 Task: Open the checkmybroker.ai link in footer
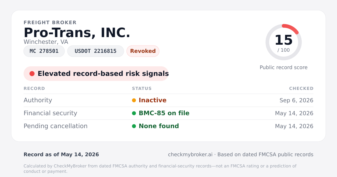[190, 155]
